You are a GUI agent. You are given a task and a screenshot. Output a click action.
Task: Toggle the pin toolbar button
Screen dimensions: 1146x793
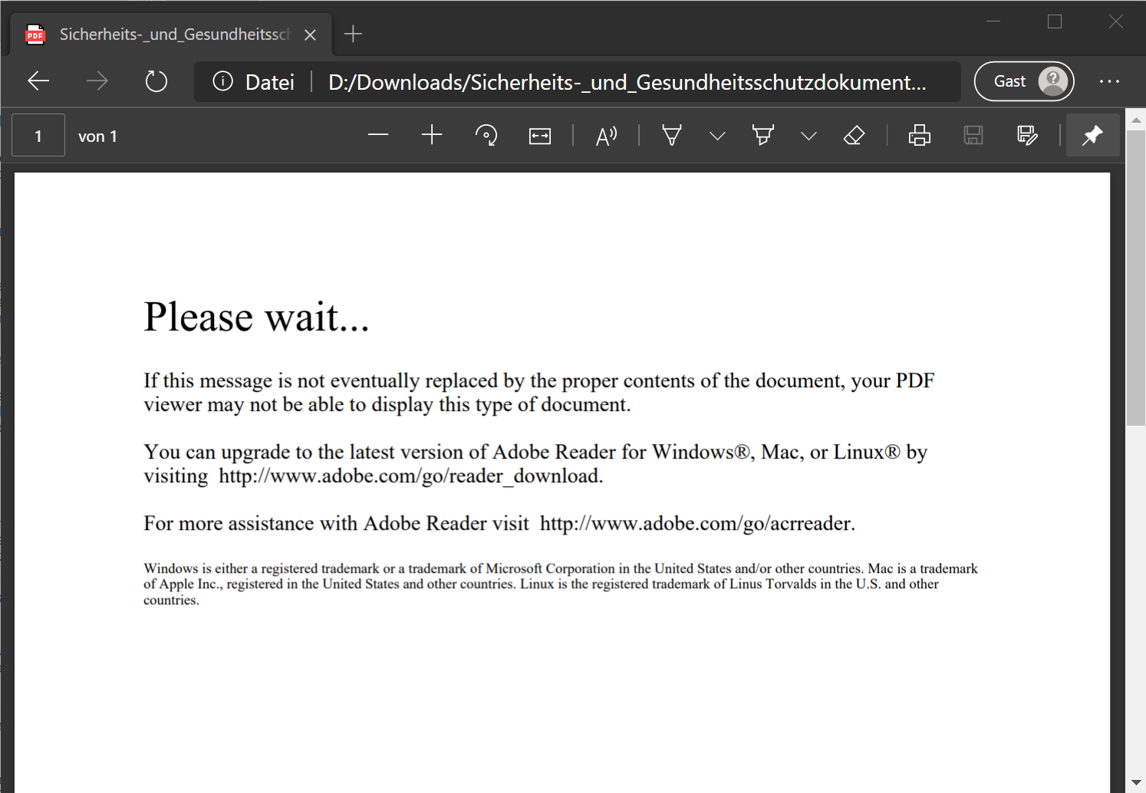pyautogui.click(x=1092, y=136)
